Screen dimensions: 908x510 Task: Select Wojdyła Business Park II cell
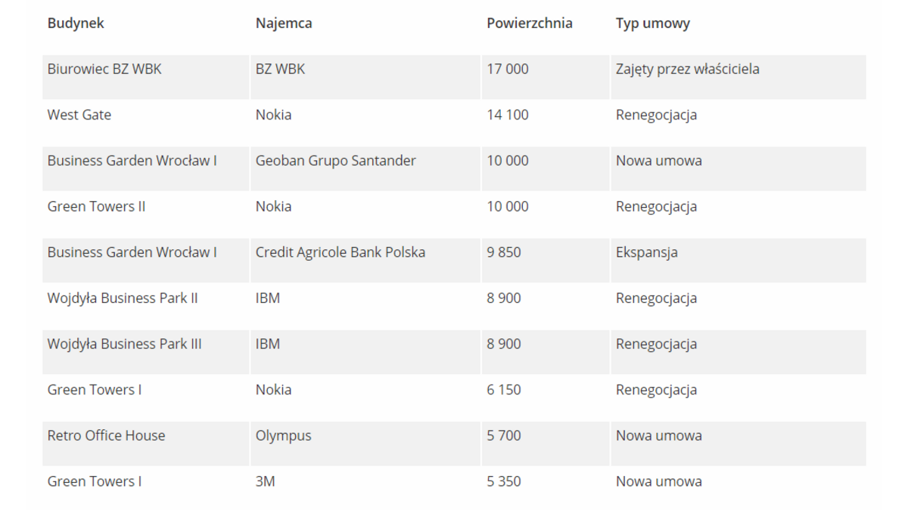(123, 298)
